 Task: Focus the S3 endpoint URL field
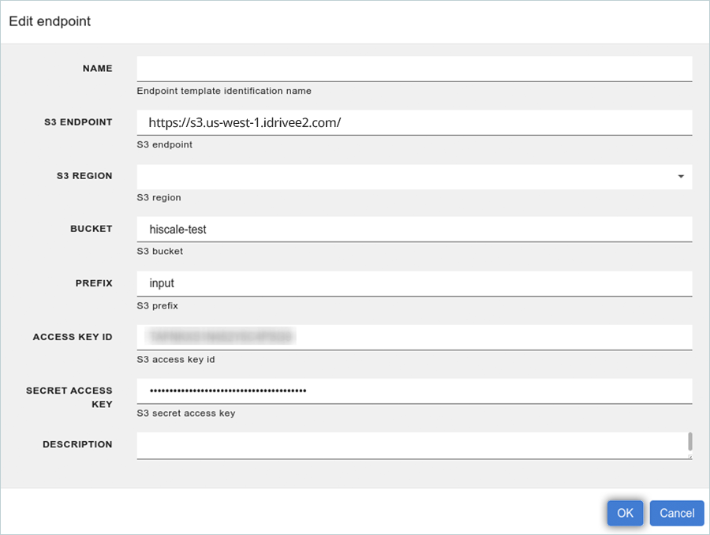click(x=414, y=122)
